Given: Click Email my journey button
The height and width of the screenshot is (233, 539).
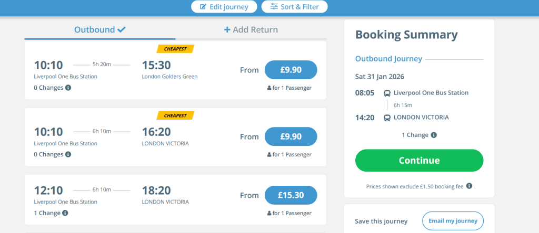Looking at the screenshot, I should click(x=453, y=221).
